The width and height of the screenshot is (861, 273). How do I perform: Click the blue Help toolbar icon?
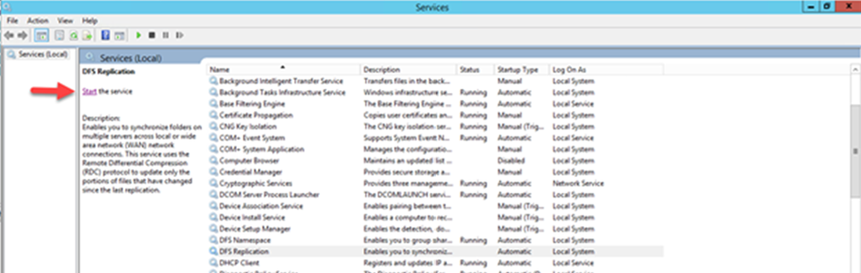click(x=105, y=35)
